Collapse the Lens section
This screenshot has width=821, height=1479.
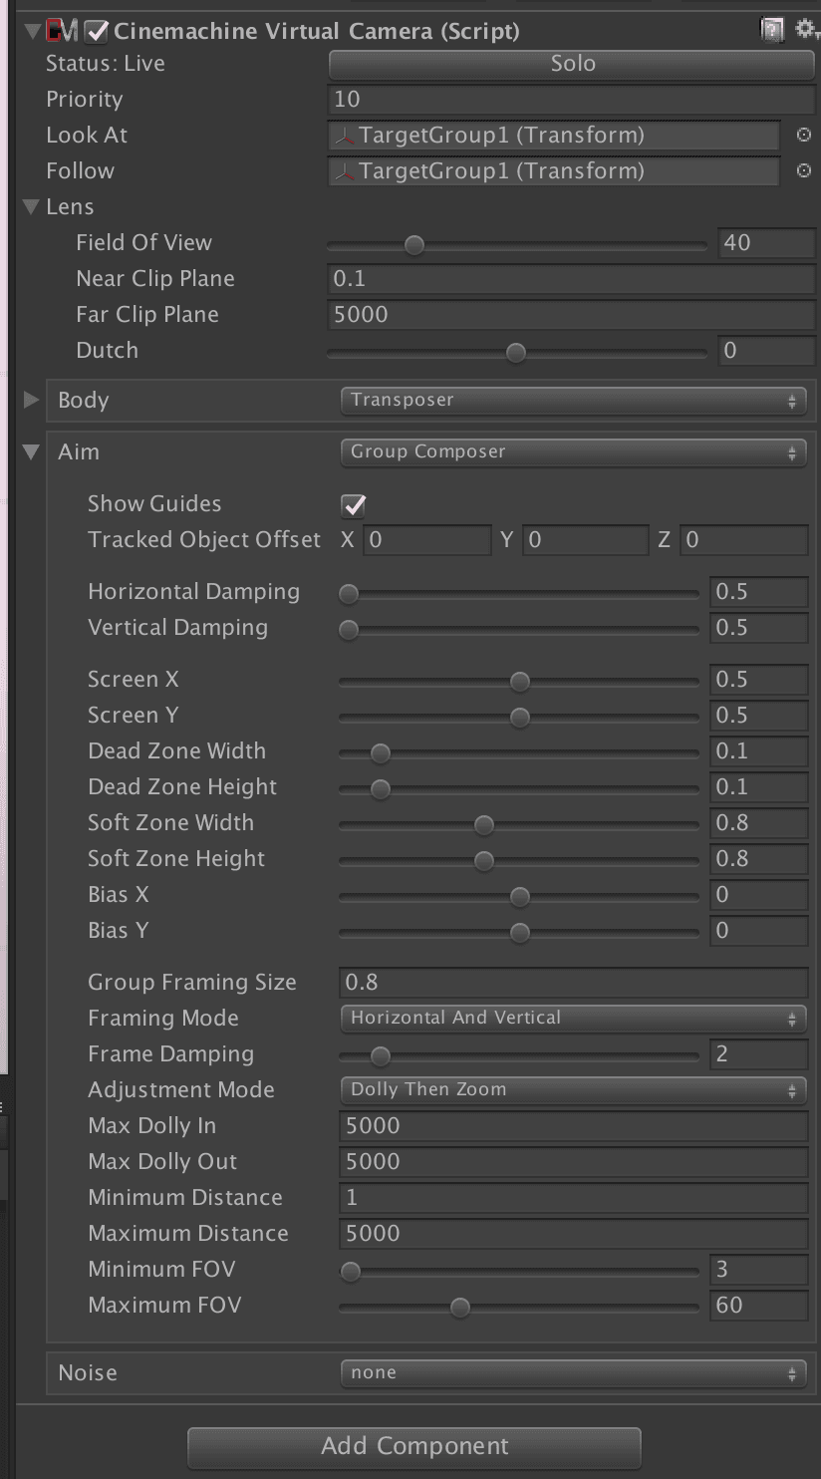tap(32, 207)
